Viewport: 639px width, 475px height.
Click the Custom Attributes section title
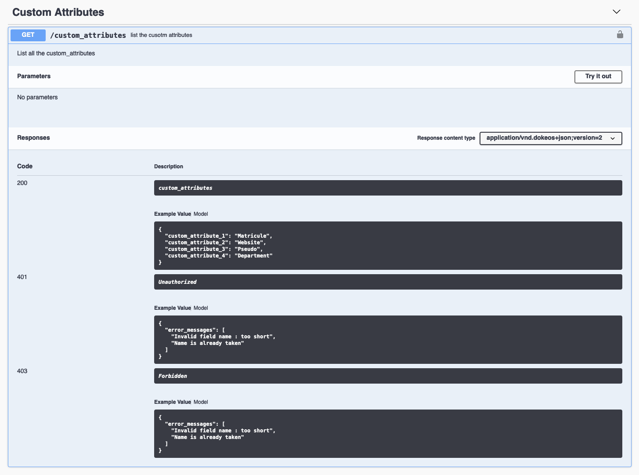coord(58,12)
